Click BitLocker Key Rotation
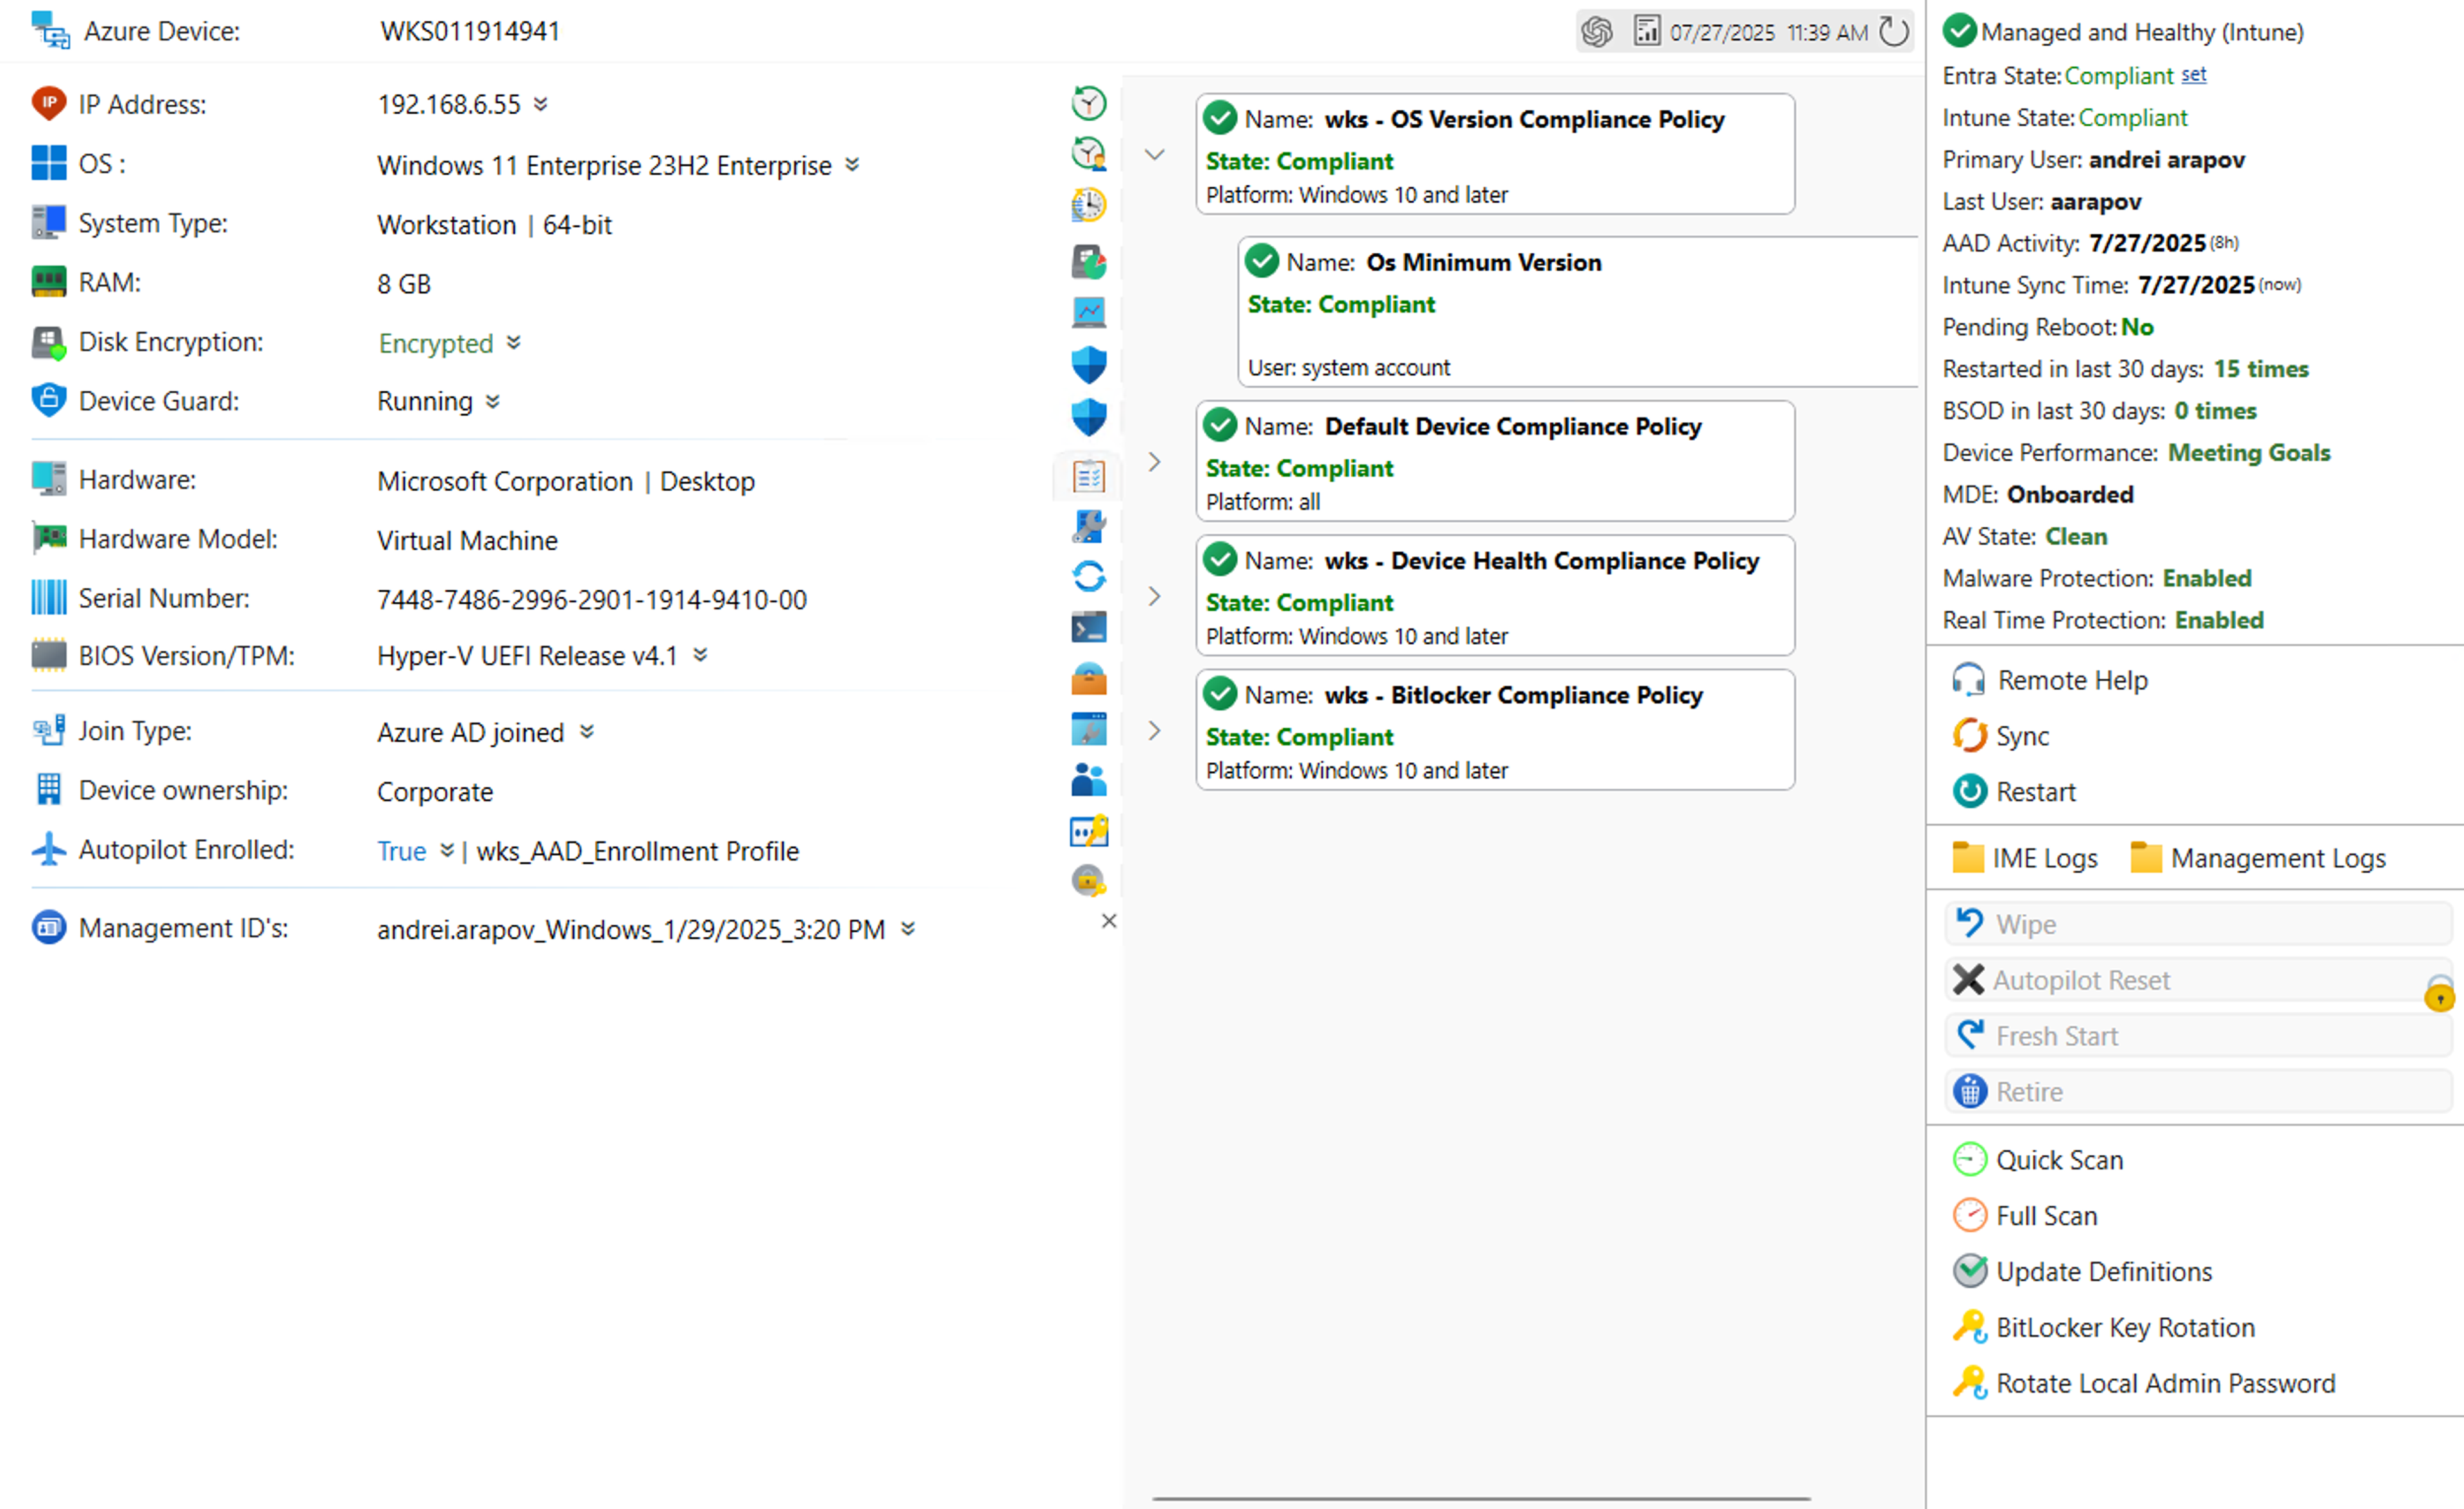The image size is (2464, 1509). (2104, 1328)
